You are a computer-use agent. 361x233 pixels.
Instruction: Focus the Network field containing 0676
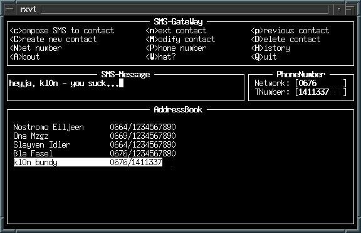(x=321, y=83)
